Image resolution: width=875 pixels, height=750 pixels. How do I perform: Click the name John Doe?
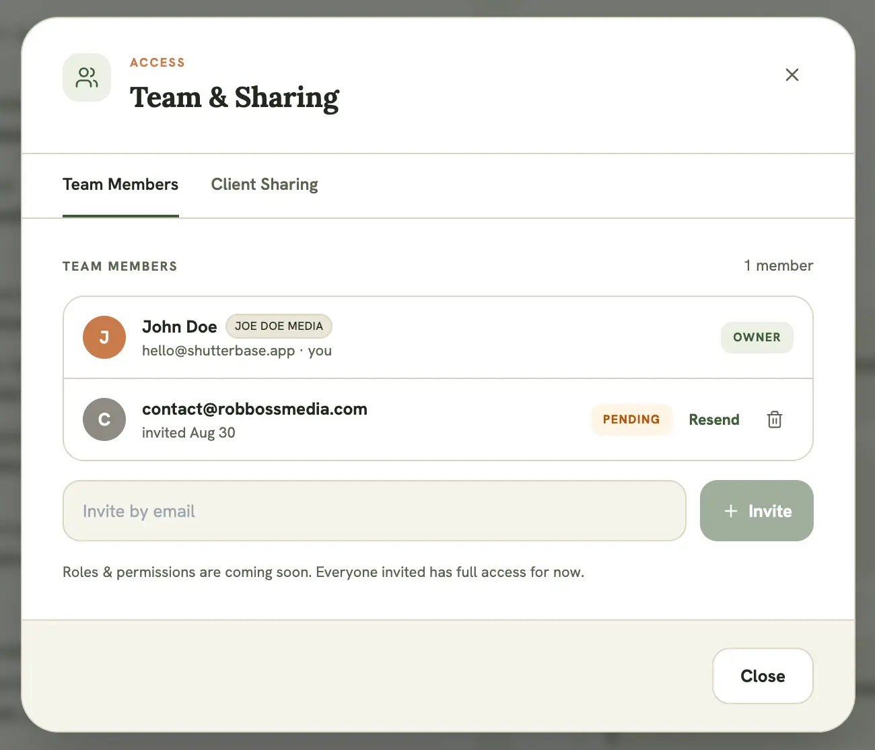(x=180, y=327)
